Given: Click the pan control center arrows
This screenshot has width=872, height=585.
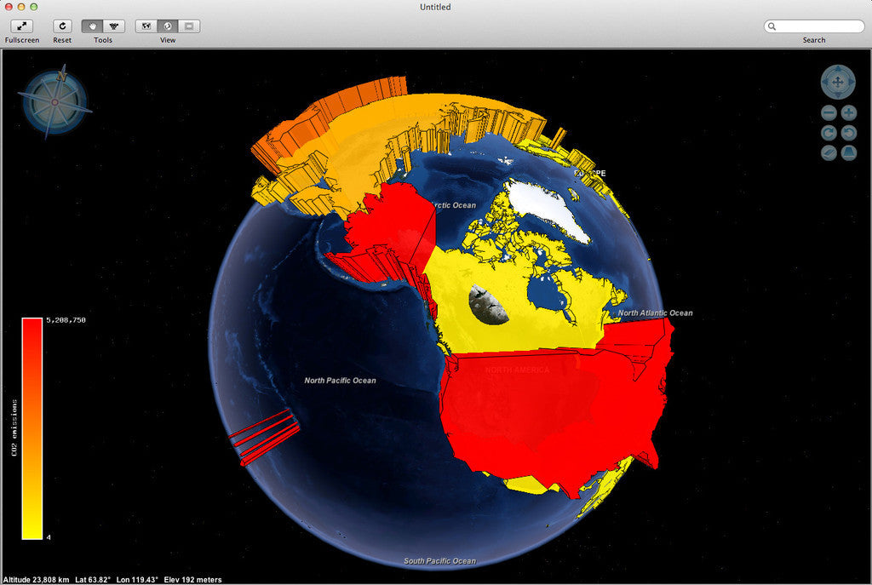Looking at the screenshot, I should click(x=837, y=83).
